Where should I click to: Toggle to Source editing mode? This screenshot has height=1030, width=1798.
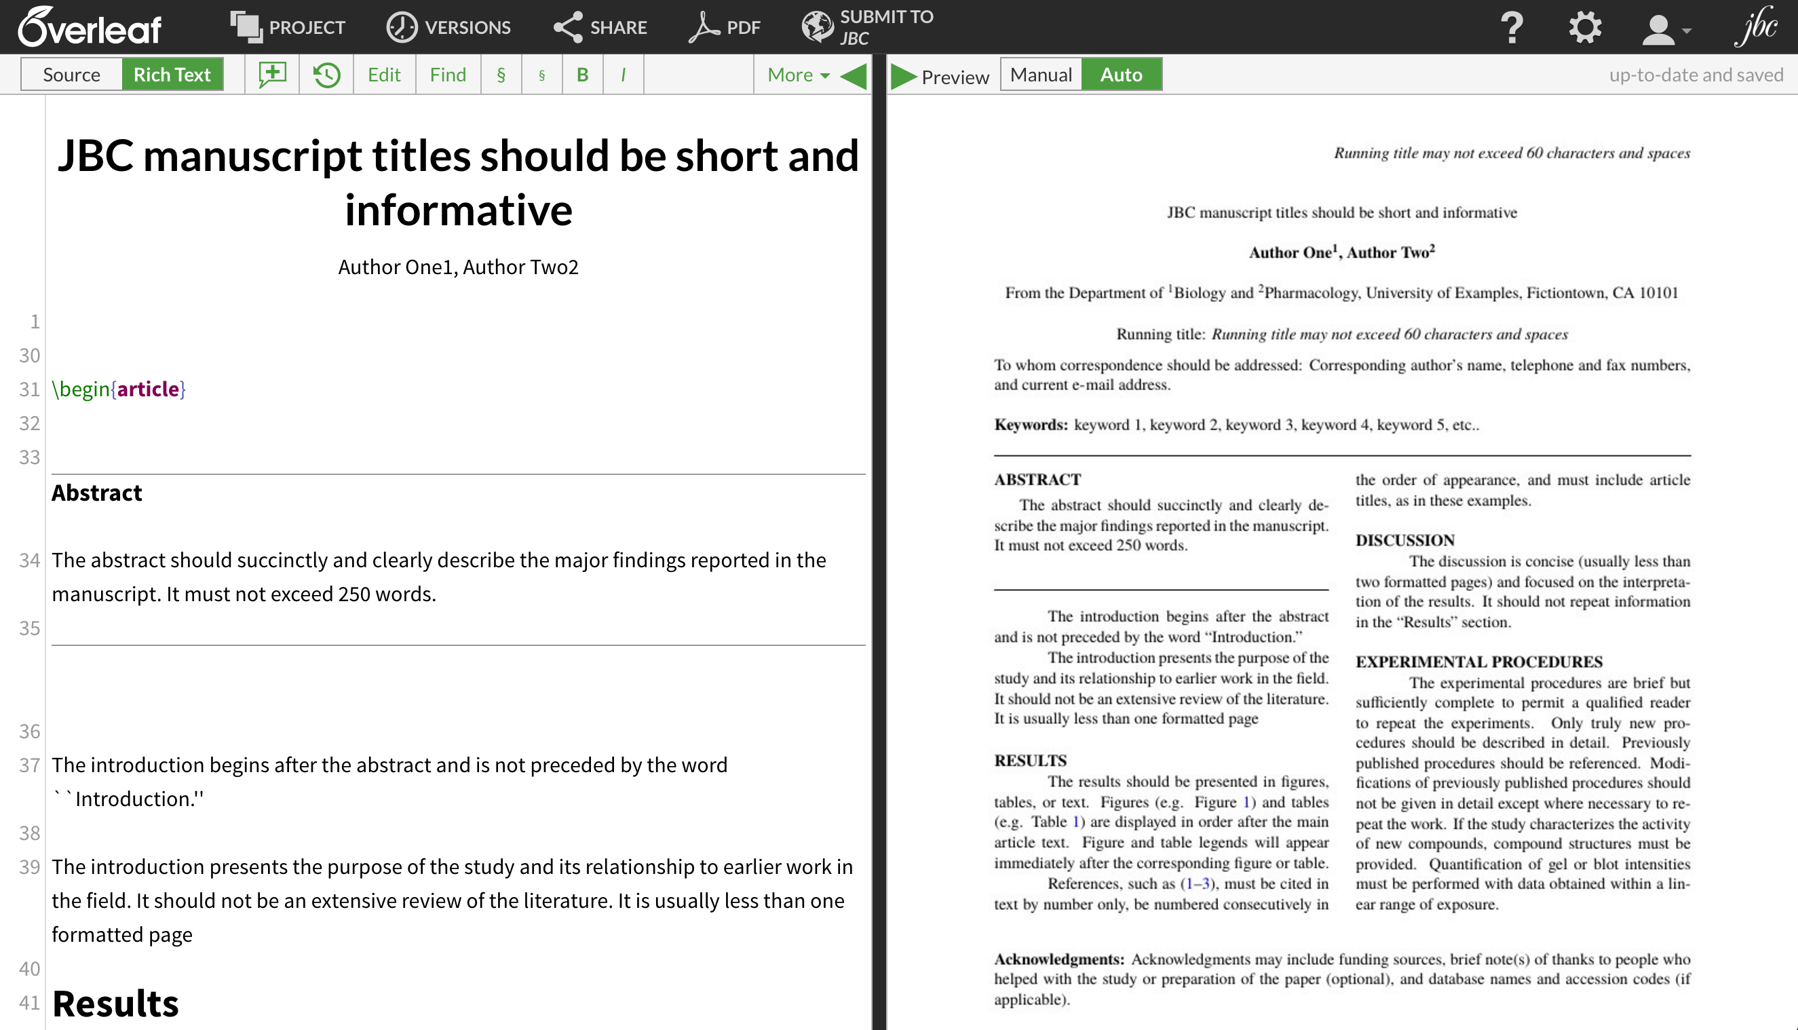[x=72, y=74]
